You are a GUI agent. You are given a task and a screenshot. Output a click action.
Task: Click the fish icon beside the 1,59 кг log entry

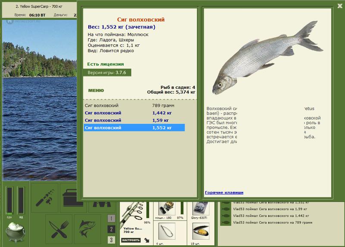coord(226,209)
